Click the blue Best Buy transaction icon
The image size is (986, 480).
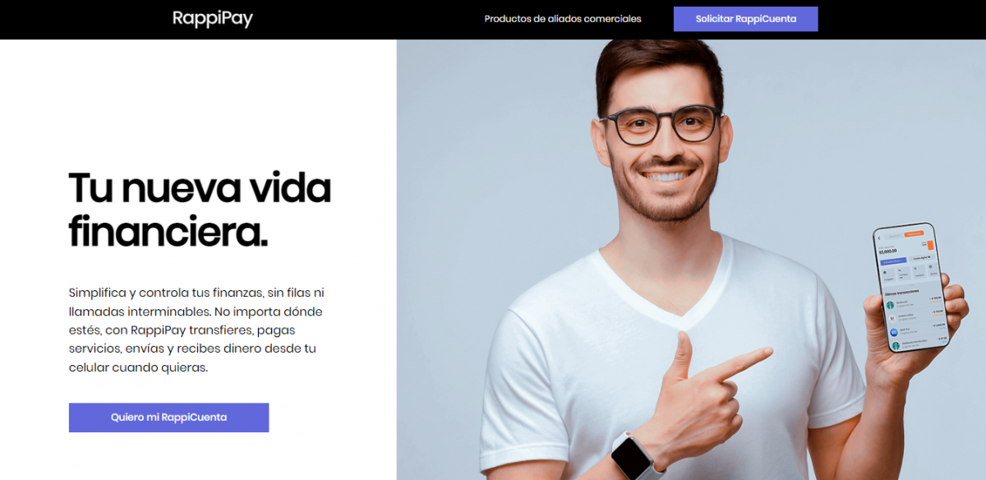click(x=894, y=332)
